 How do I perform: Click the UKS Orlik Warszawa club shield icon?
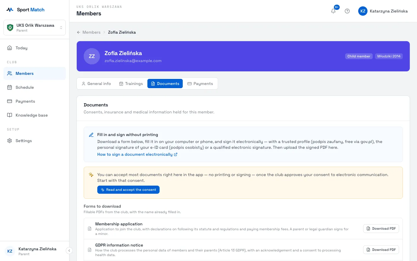[x=10, y=28]
